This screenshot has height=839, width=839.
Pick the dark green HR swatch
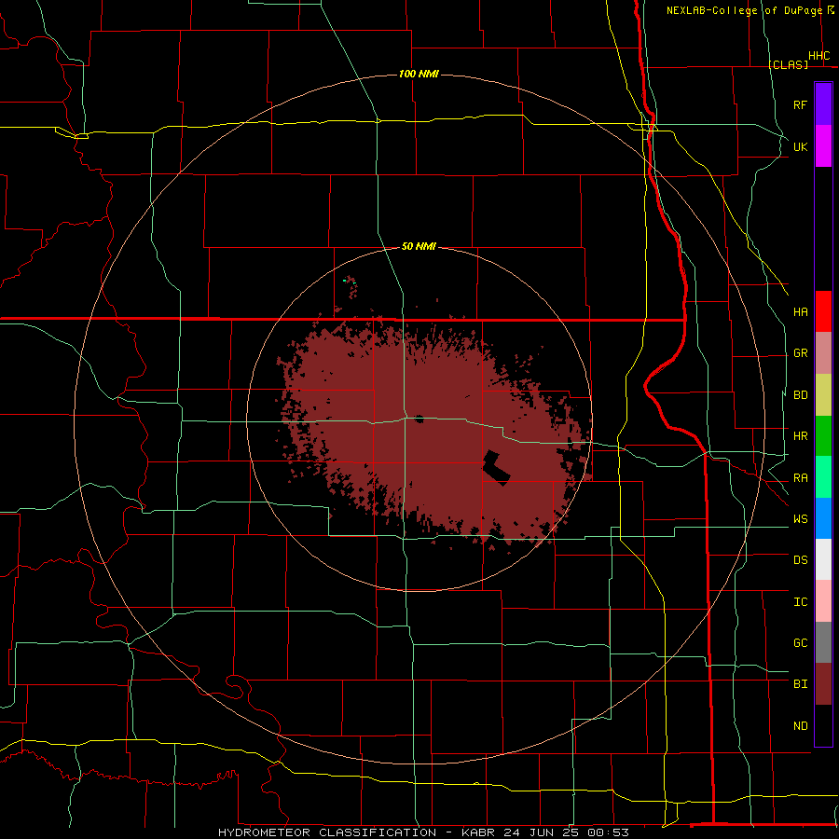[823, 436]
